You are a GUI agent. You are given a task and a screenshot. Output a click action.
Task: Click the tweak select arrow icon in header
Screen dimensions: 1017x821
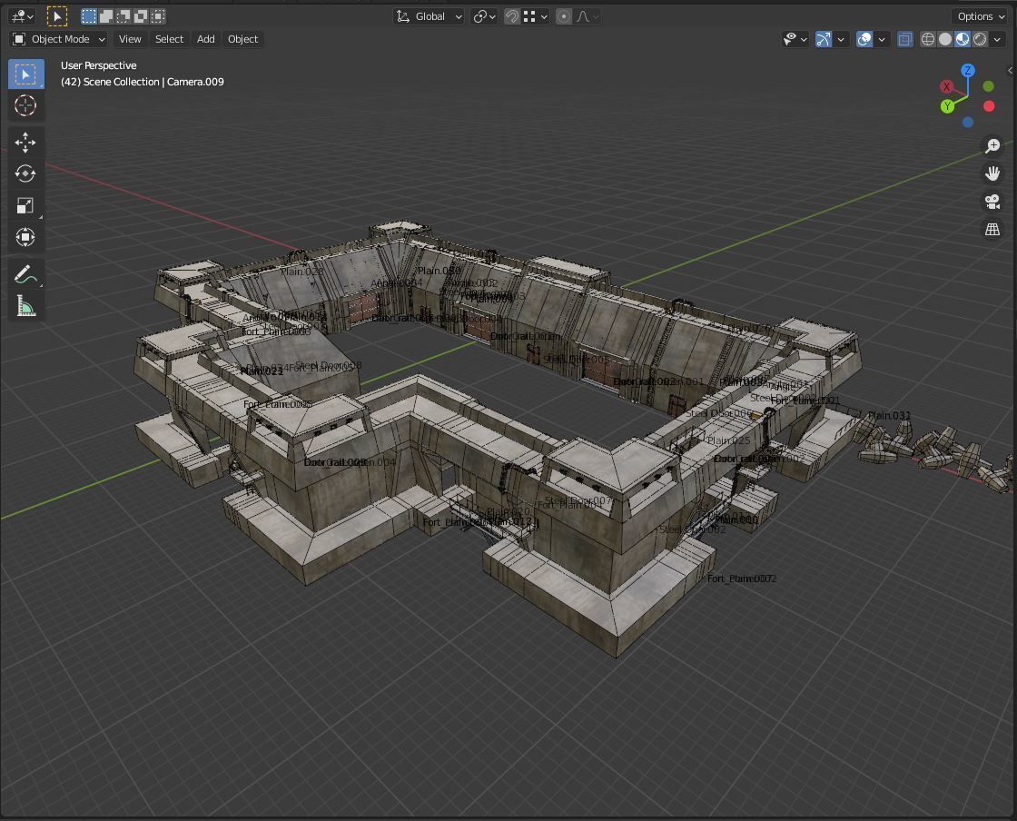point(57,16)
